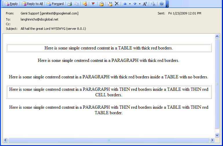Forward this email message
This screenshot has height=146, width=223.
[55, 4]
